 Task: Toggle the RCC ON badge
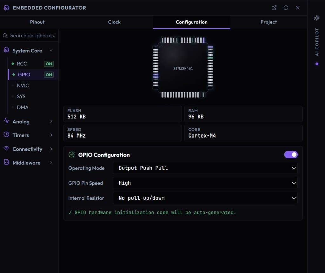pos(49,64)
